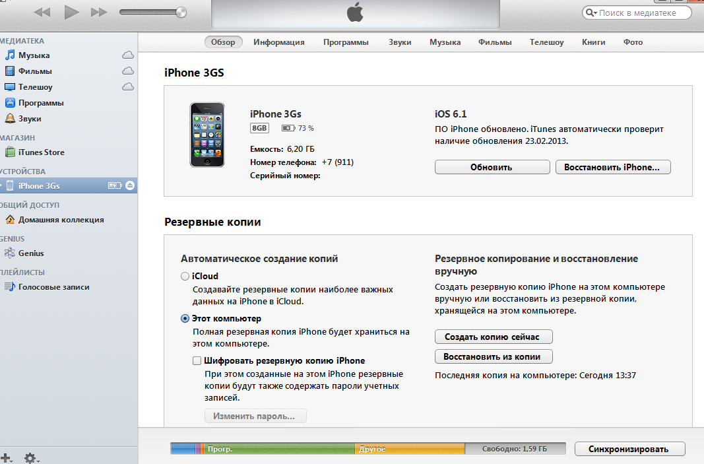Click the blue audio segment of capacity bar

coord(183,449)
